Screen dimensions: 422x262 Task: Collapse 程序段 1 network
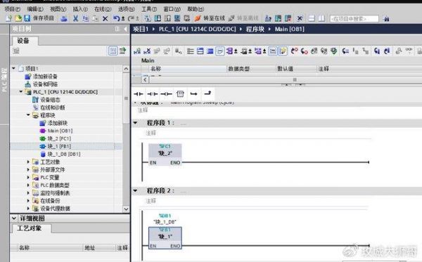coord(135,123)
